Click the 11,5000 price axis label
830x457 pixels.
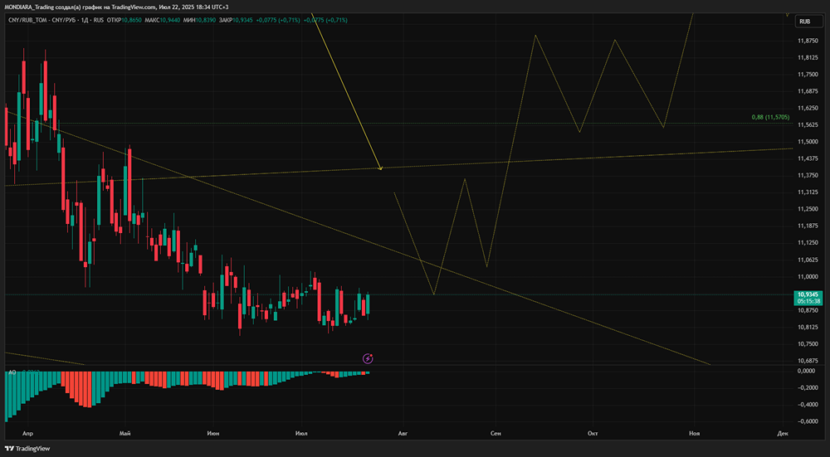coord(808,142)
